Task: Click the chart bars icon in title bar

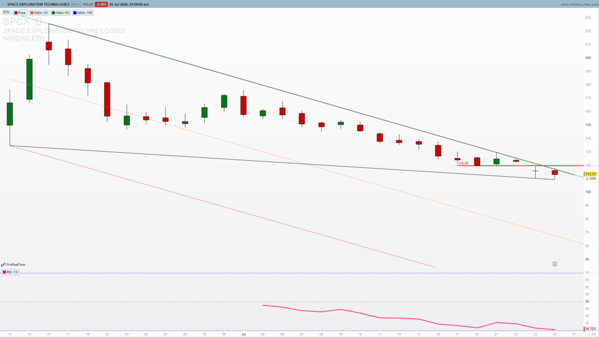Action: coord(4,4)
